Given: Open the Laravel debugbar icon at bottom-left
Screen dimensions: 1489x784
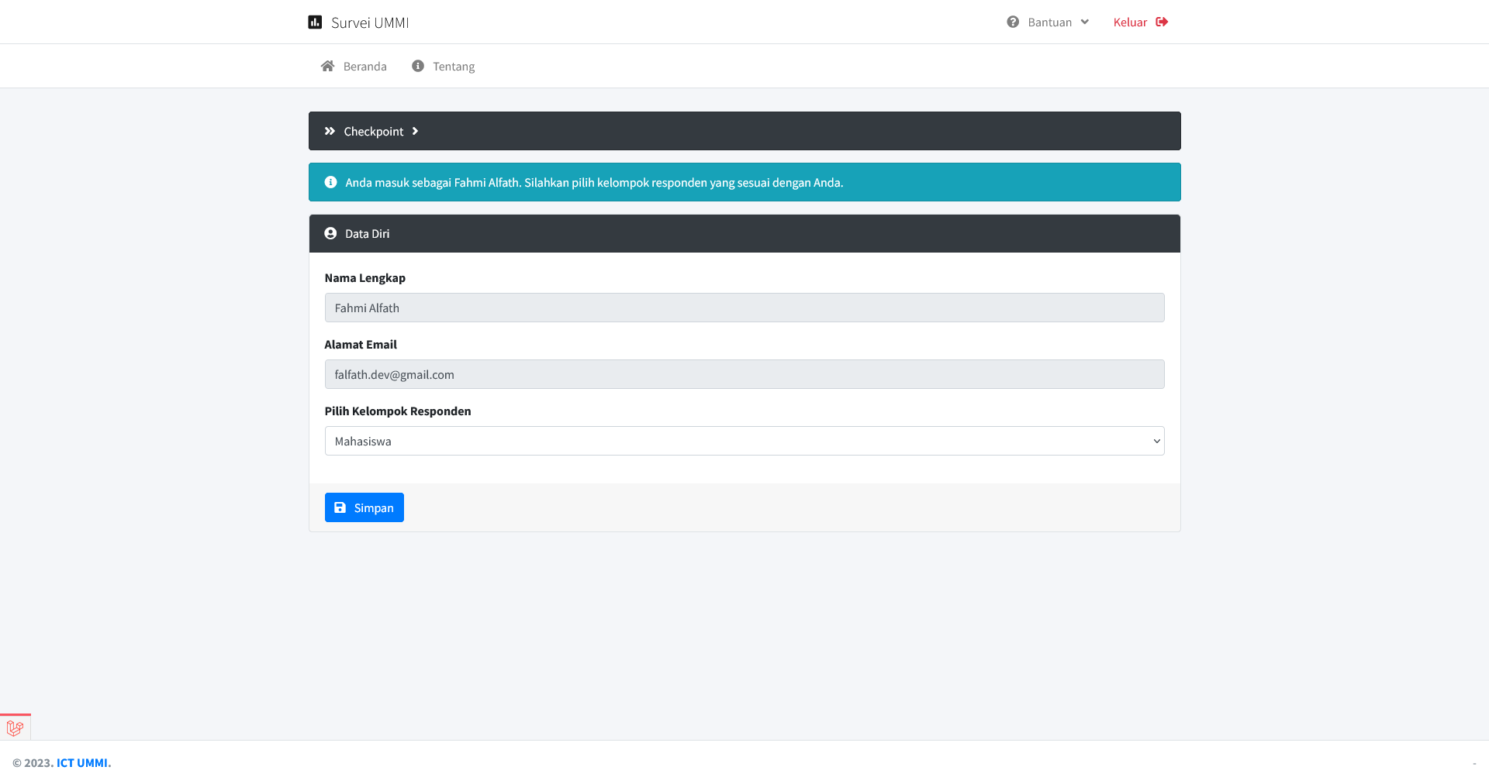Looking at the screenshot, I should coord(15,727).
